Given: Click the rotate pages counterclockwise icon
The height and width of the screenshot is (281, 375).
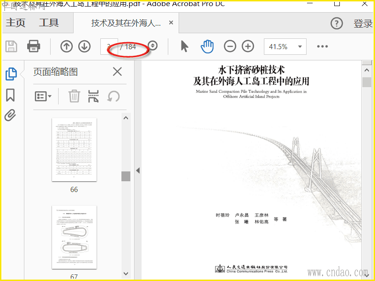Looking at the screenshot, I should click(x=113, y=96).
